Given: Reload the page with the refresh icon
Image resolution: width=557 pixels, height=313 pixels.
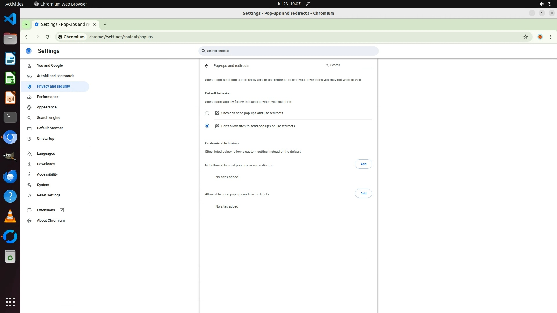Looking at the screenshot, I should pyautogui.click(x=48, y=37).
